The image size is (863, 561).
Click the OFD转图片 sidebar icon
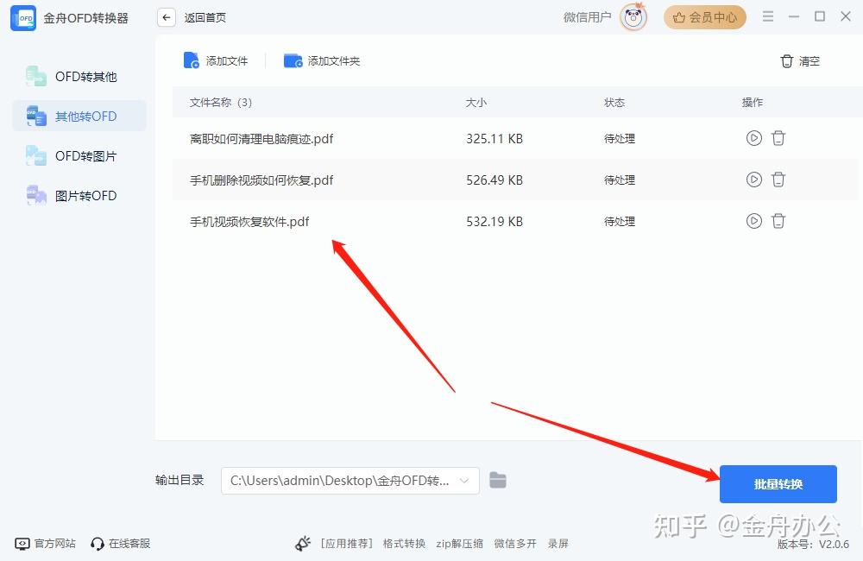pyautogui.click(x=35, y=156)
